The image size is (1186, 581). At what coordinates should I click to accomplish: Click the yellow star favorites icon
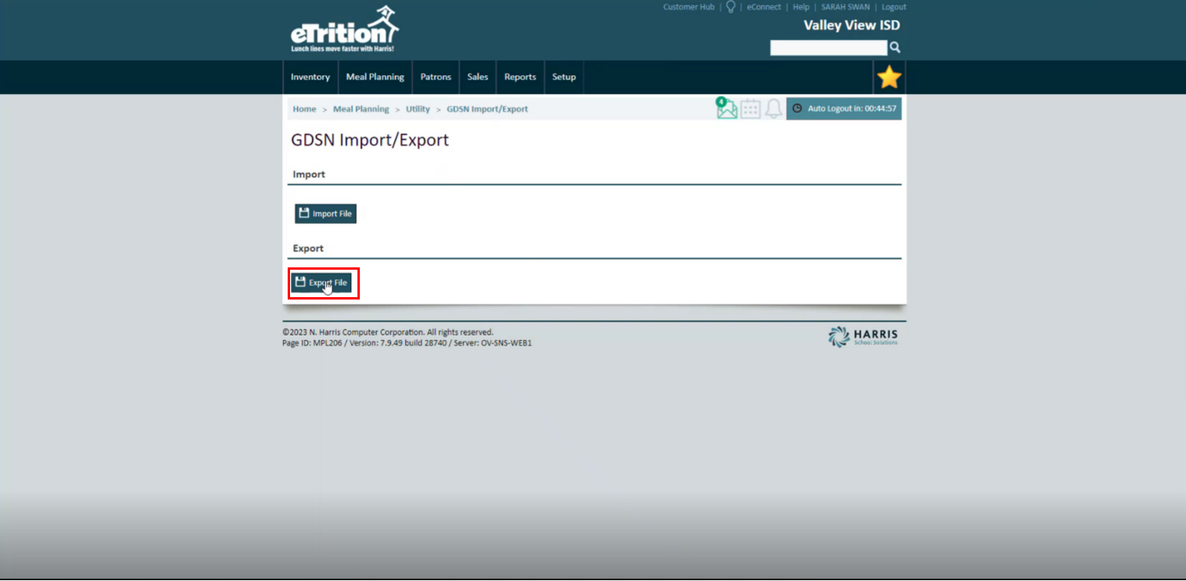click(x=888, y=77)
